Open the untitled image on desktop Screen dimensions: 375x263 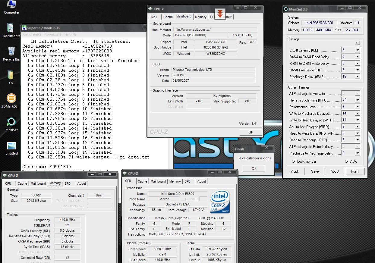click(x=11, y=148)
